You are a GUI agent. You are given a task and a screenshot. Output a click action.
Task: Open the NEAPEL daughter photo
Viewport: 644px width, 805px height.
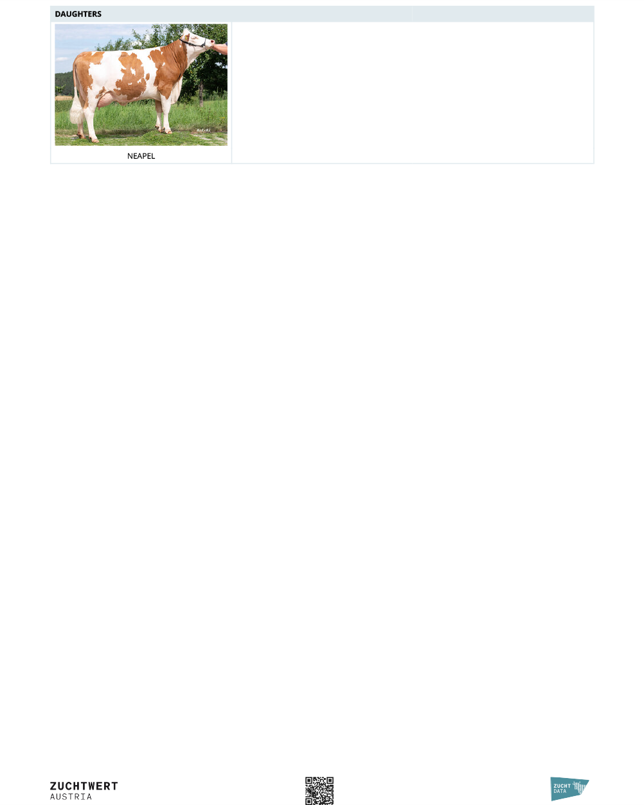pos(141,85)
